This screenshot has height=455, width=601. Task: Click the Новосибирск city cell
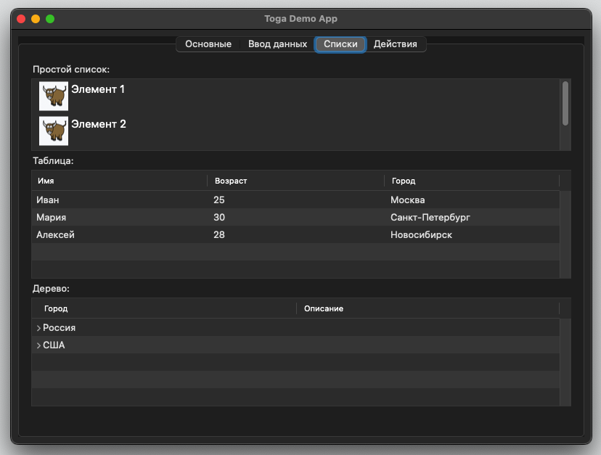coord(421,234)
